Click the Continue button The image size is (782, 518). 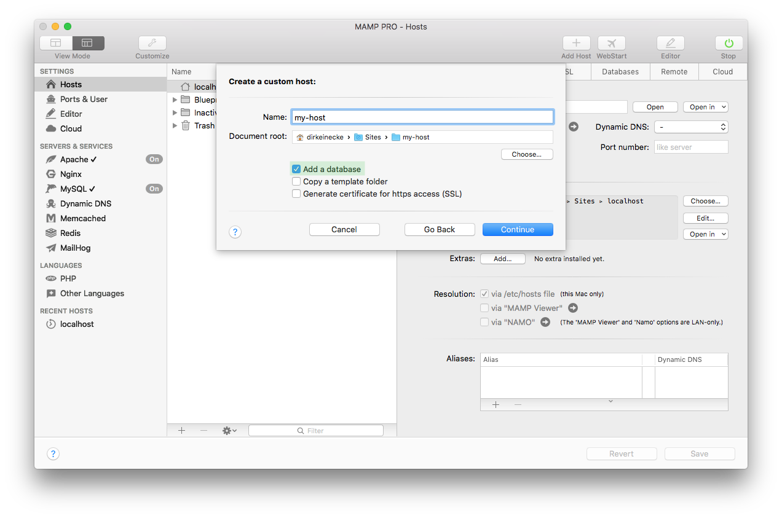coord(518,229)
